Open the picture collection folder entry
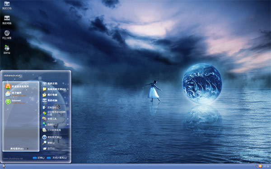The width and height of the screenshot is (271, 169). pyautogui.click(x=55, y=95)
